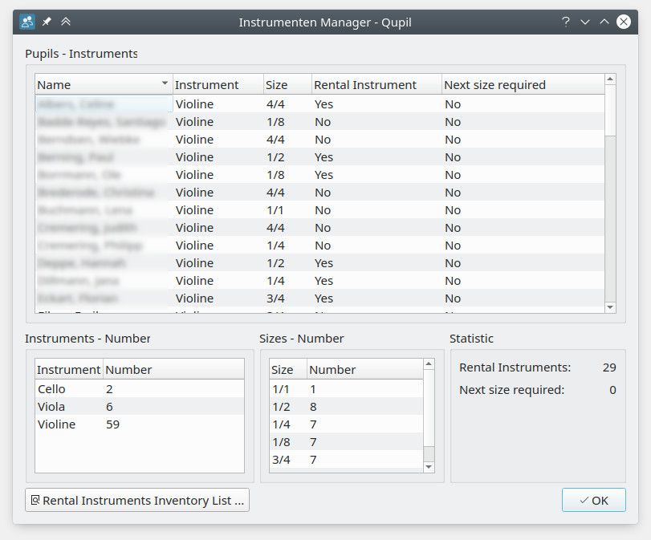Sort pupils by the Name column header
The width and height of the screenshot is (651, 540).
(x=104, y=85)
